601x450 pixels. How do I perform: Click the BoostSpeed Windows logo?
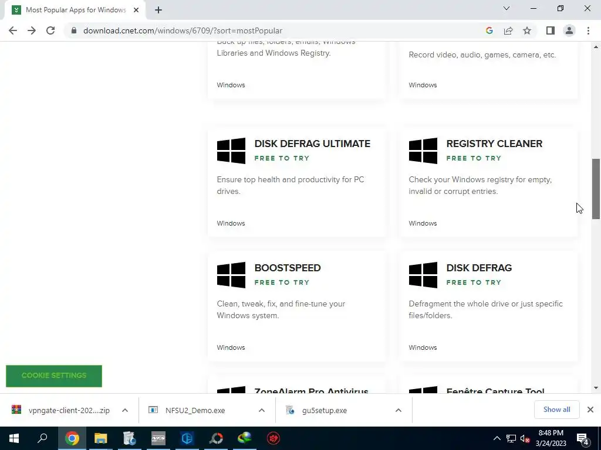click(231, 275)
